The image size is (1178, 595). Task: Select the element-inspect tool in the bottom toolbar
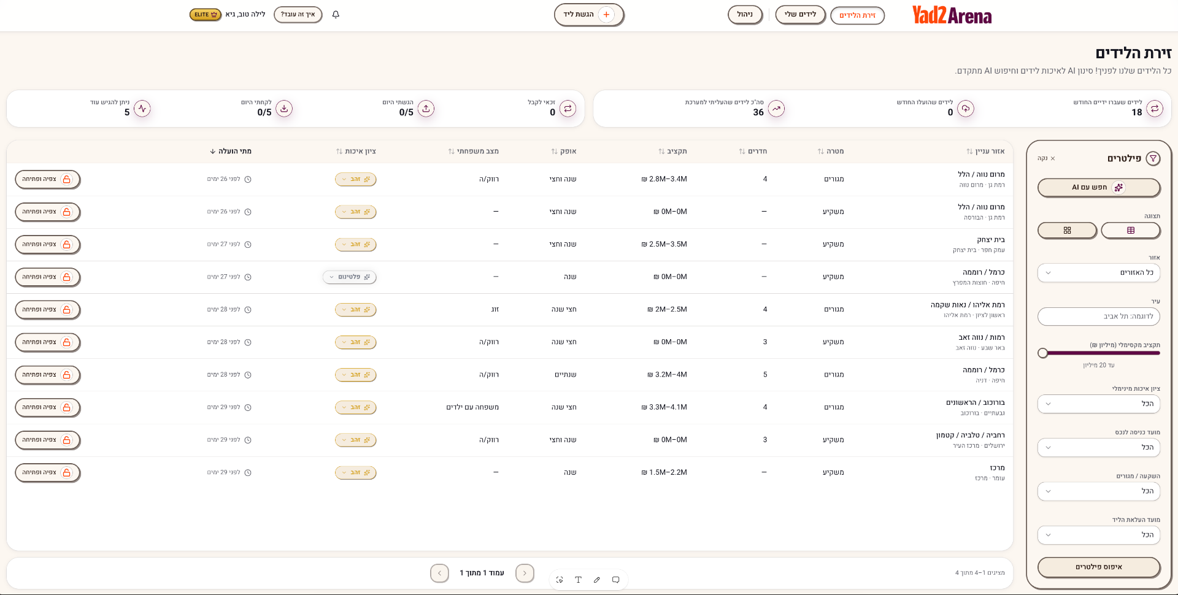(x=560, y=580)
